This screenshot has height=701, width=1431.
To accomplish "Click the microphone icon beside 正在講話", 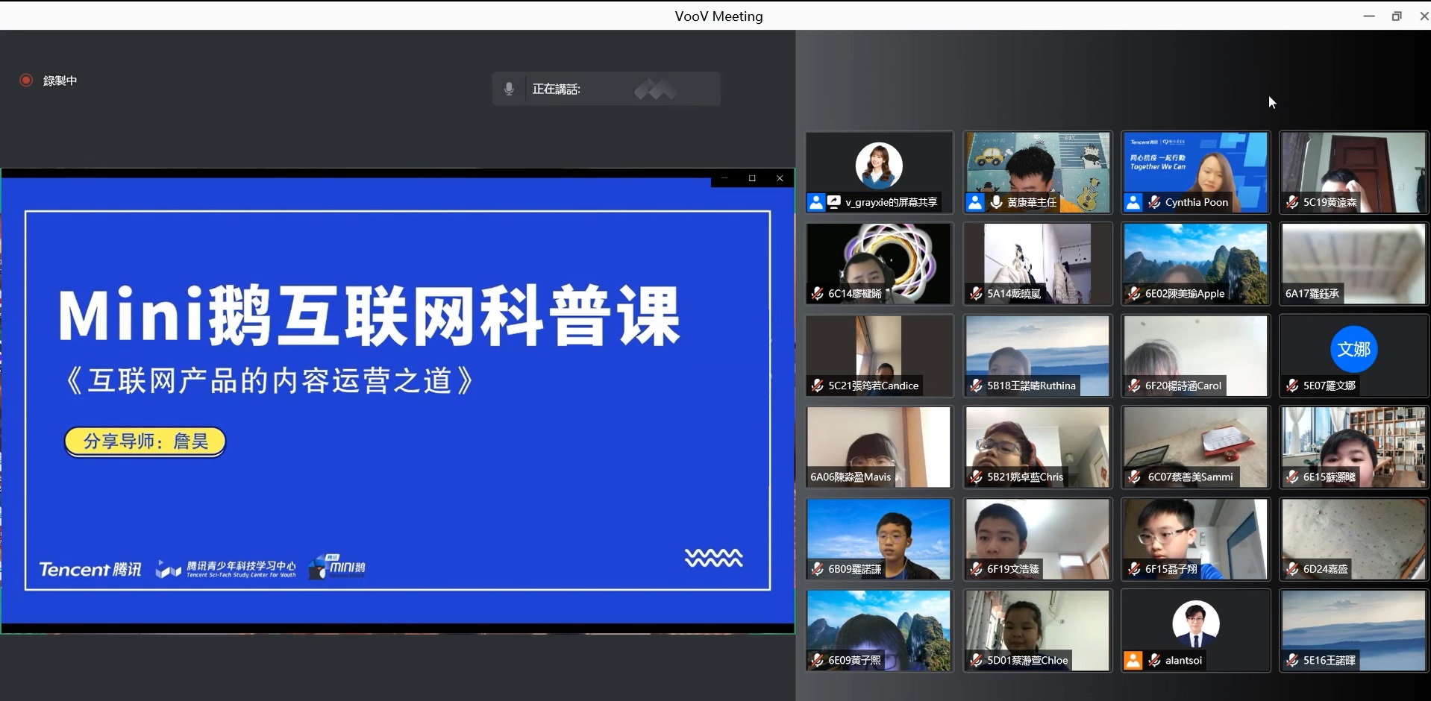I will pyautogui.click(x=509, y=89).
